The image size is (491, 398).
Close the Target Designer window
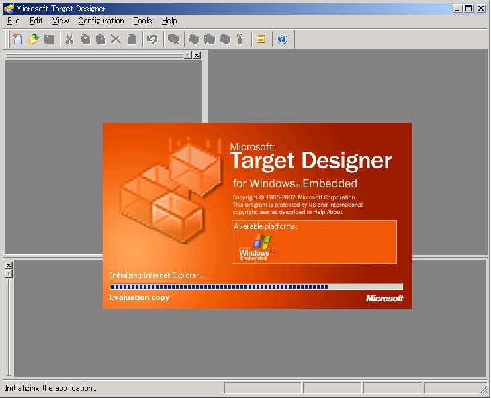tap(481, 9)
